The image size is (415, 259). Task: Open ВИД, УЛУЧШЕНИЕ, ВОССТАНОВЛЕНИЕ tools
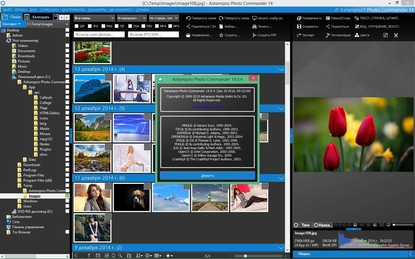[377, 26]
